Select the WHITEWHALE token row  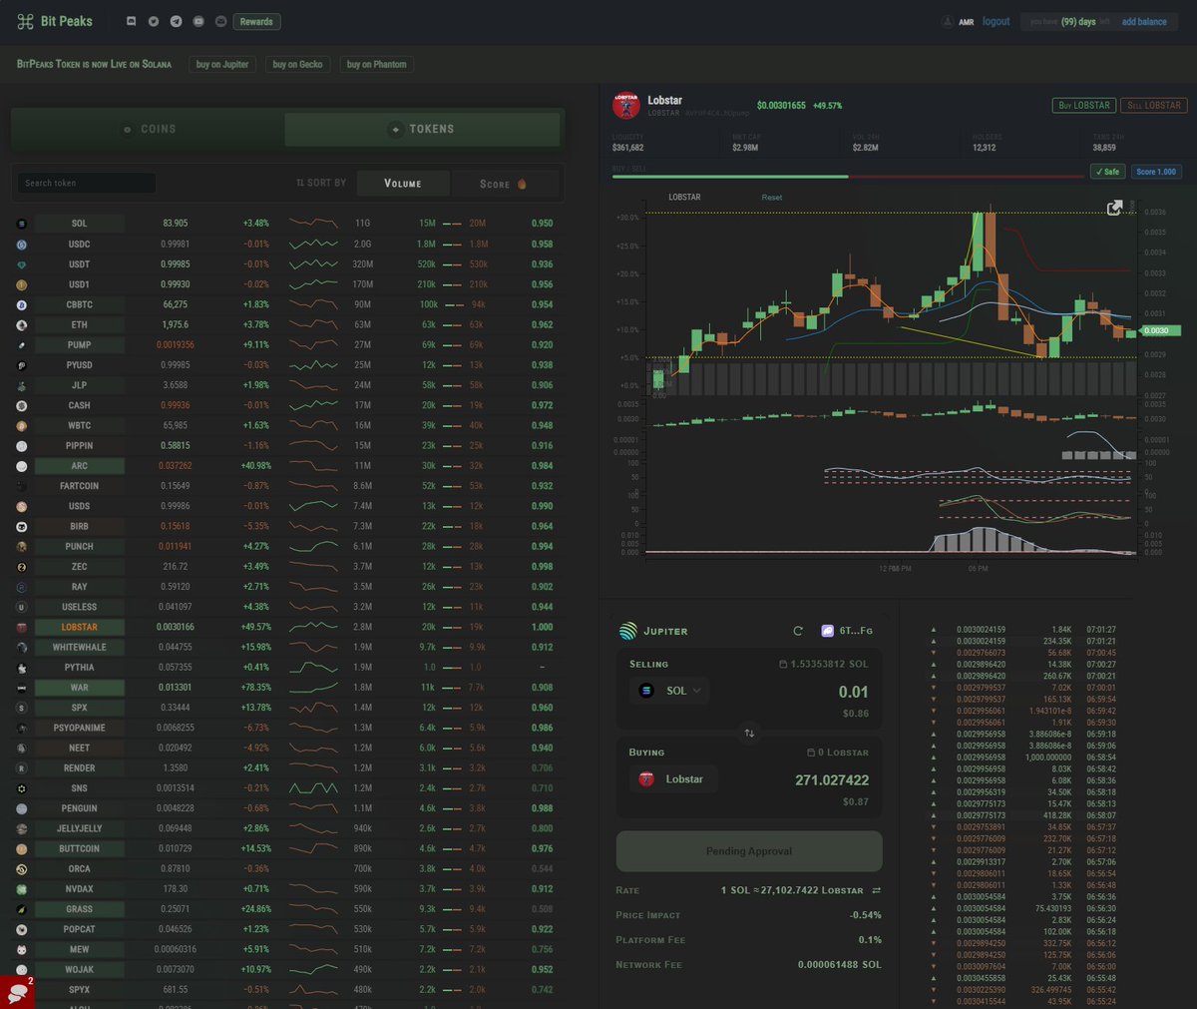click(x=289, y=648)
